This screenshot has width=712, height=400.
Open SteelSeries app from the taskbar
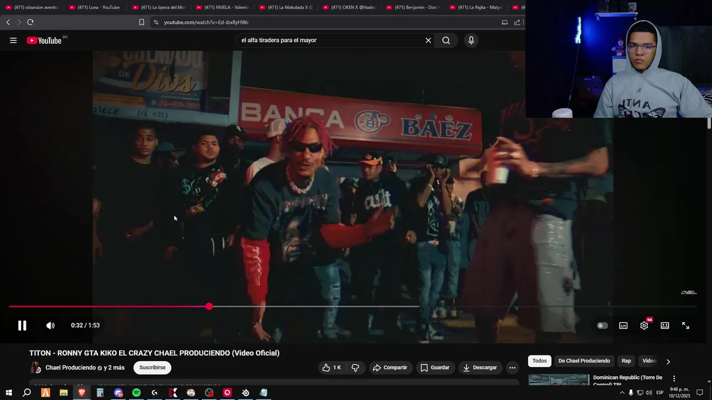click(245, 393)
